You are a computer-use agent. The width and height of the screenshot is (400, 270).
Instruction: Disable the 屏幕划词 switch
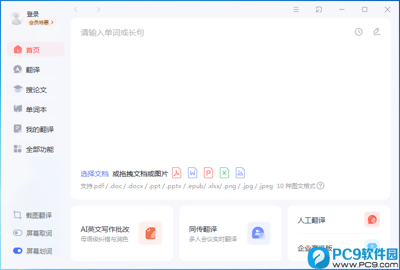(18, 251)
